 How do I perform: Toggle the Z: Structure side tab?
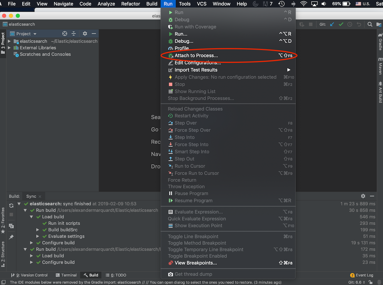coord(3,254)
